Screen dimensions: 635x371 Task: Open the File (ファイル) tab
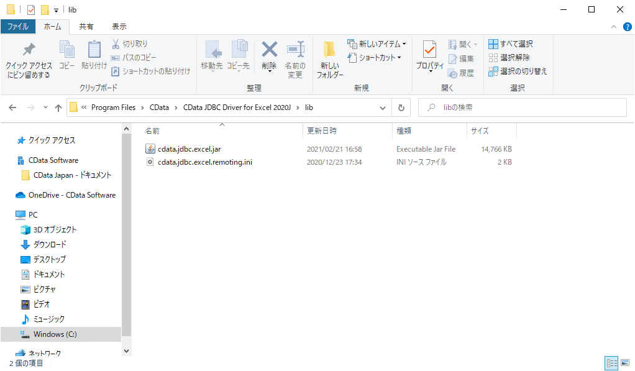pyautogui.click(x=18, y=27)
